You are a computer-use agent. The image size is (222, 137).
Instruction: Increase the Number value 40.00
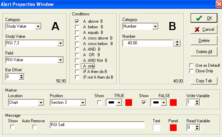click(x=177, y=42)
